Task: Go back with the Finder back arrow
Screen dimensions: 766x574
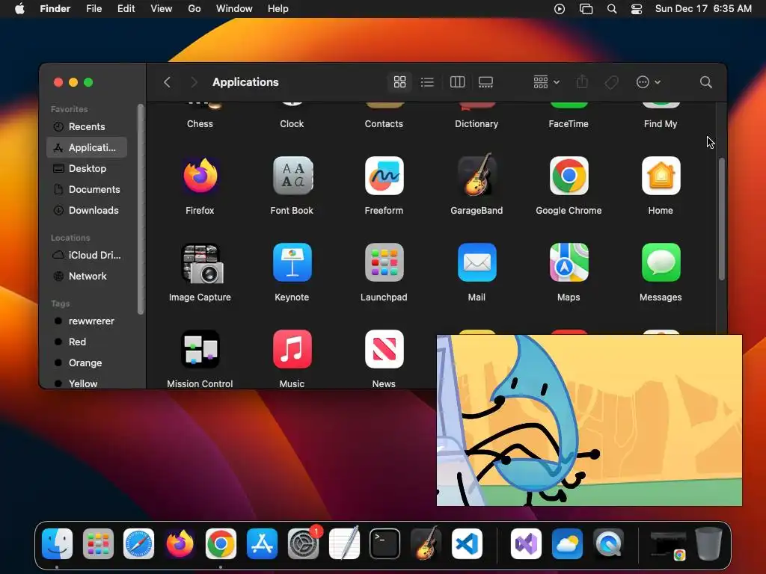Action: (167, 82)
